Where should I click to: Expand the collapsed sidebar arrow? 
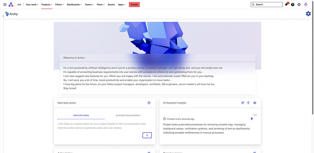[3, 16]
